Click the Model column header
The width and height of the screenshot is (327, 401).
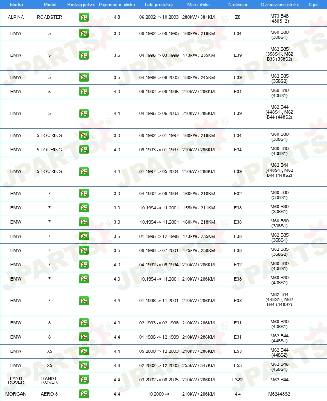click(x=50, y=5)
